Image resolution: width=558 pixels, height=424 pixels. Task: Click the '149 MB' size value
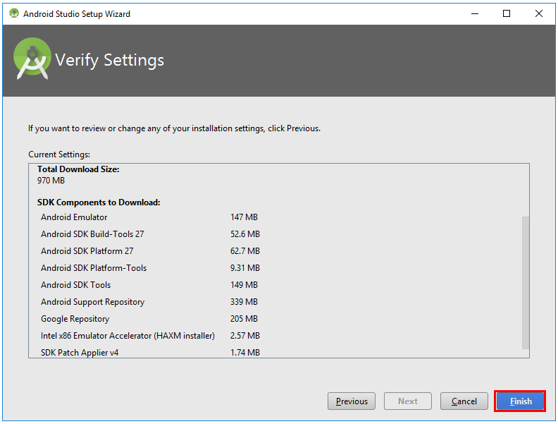coord(244,285)
